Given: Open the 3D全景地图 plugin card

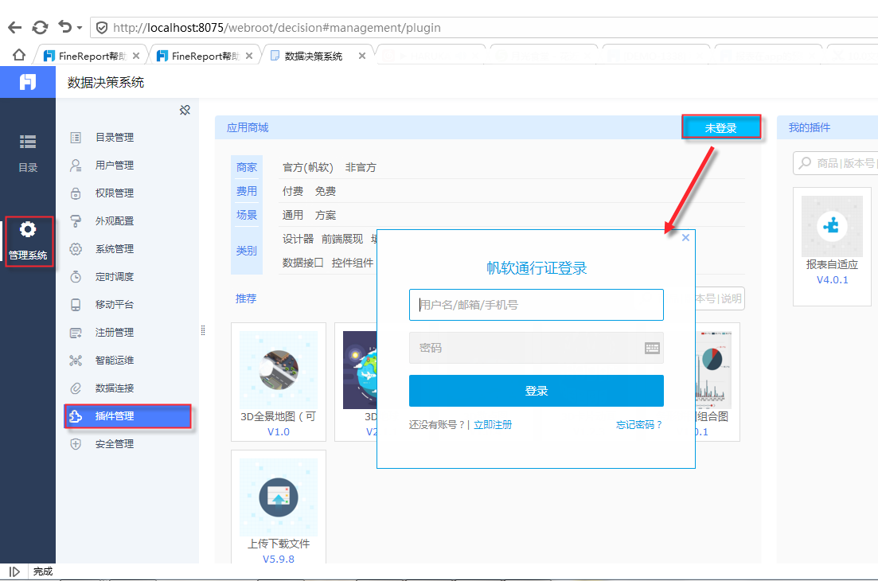Looking at the screenshot, I should [279, 382].
